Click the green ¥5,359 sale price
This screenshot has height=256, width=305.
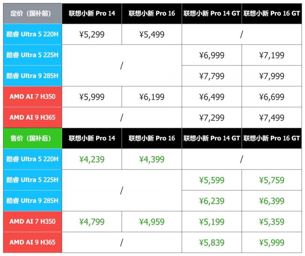(x=271, y=221)
